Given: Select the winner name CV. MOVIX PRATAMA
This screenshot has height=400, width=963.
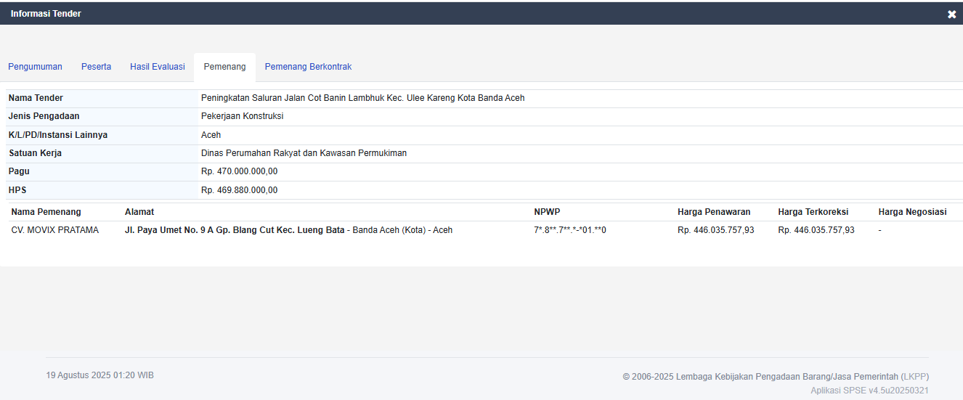Looking at the screenshot, I should (55, 230).
